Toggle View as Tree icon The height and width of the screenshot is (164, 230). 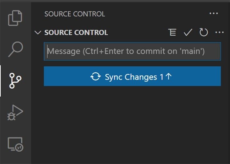pos(172,32)
